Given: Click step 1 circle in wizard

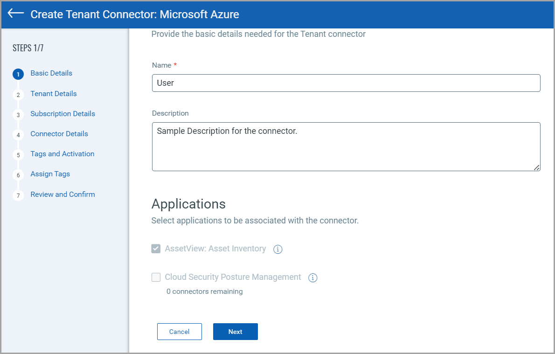Looking at the screenshot, I should tap(18, 74).
